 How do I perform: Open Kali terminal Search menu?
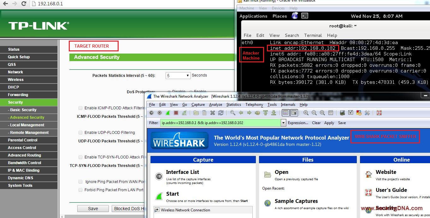[x=292, y=35]
